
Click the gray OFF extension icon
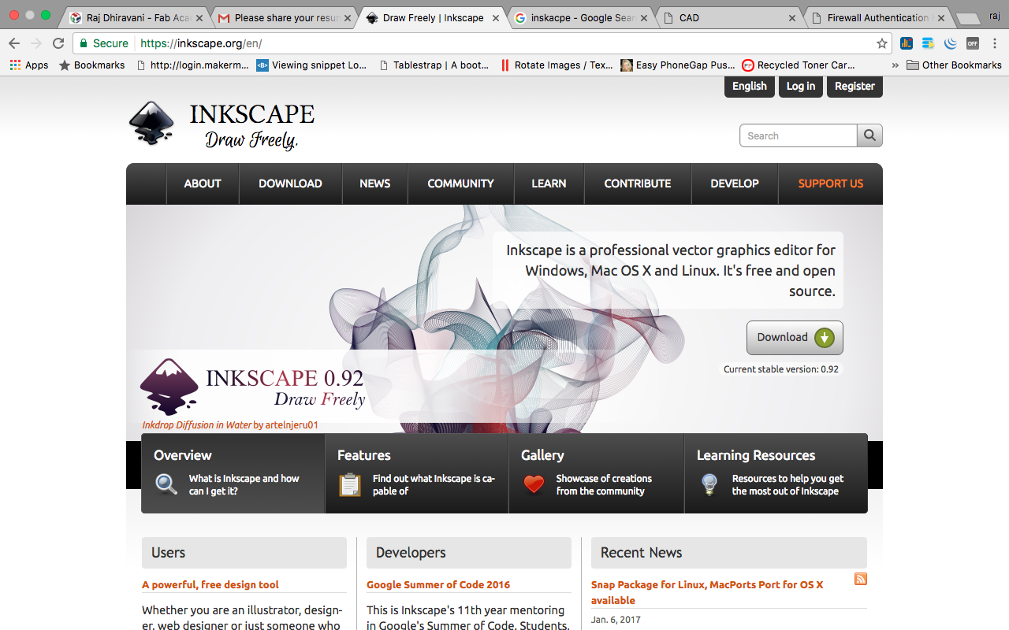973,43
